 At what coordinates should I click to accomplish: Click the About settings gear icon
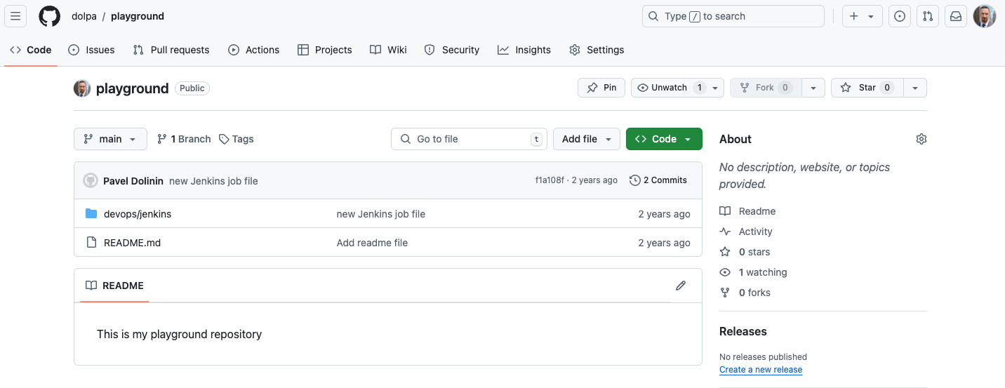921,139
